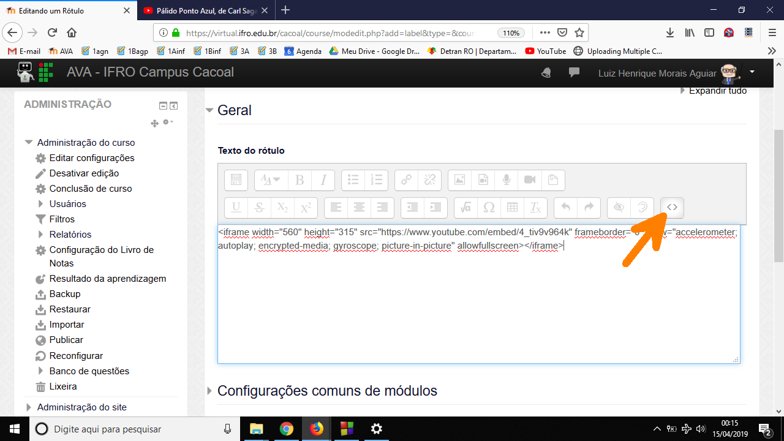Toggle HTML source view in editor

pyautogui.click(x=672, y=208)
